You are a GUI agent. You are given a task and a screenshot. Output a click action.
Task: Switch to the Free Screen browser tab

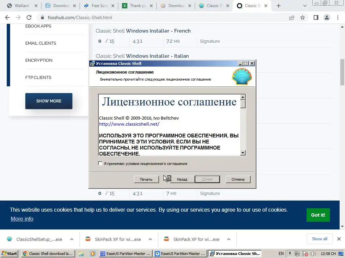(99, 6)
